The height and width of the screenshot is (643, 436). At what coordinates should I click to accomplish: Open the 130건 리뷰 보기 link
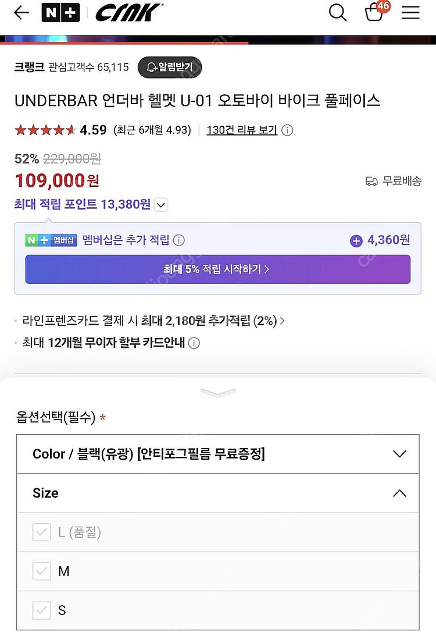pyautogui.click(x=242, y=130)
